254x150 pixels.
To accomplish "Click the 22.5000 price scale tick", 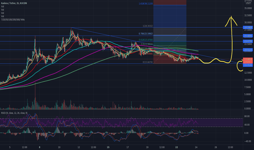I will (x=248, y=44).
